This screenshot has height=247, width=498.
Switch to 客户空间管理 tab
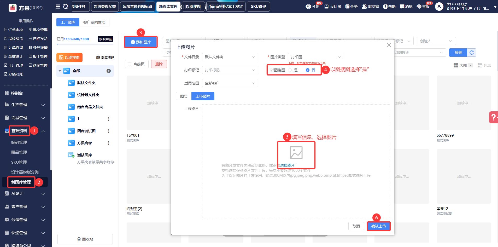(x=94, y=22)
